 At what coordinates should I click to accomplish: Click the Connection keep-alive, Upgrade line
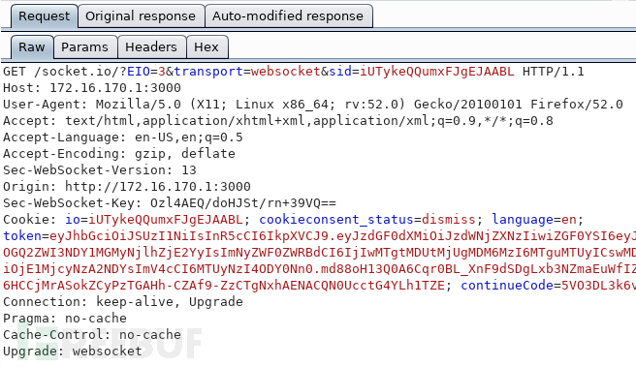123,302
